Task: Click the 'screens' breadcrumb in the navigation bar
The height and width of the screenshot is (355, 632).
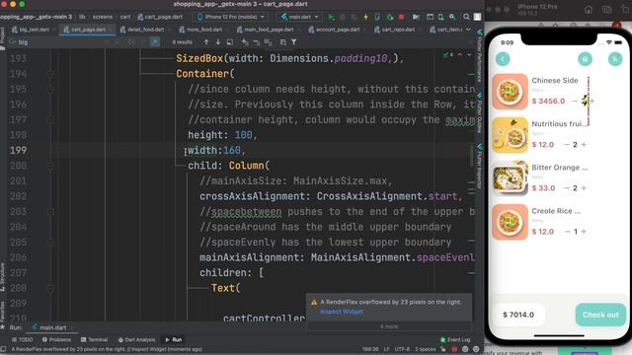Action: click(103, 17)
